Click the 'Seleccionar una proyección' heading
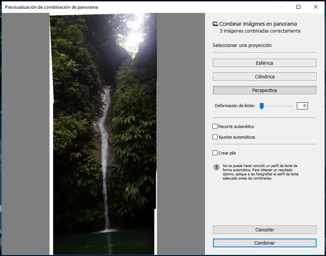 tap(242, 45)
